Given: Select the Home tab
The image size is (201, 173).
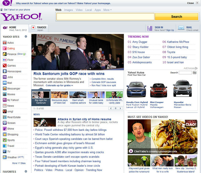Looking at the screenshot, I should point(15,28).
